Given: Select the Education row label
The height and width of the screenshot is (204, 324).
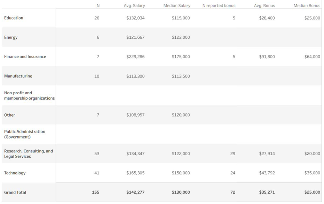Looking at the screenshot, I should 14,18.
